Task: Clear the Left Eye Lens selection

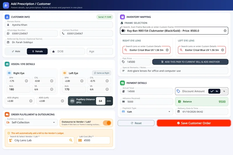Action: (223, 50)
